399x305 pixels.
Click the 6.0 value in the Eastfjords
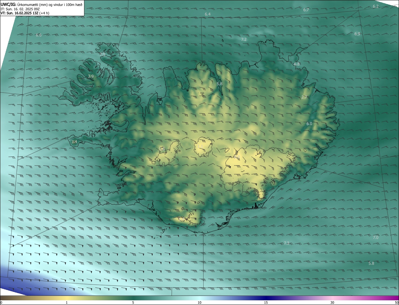pyautogui.click(x=309, y=124)
